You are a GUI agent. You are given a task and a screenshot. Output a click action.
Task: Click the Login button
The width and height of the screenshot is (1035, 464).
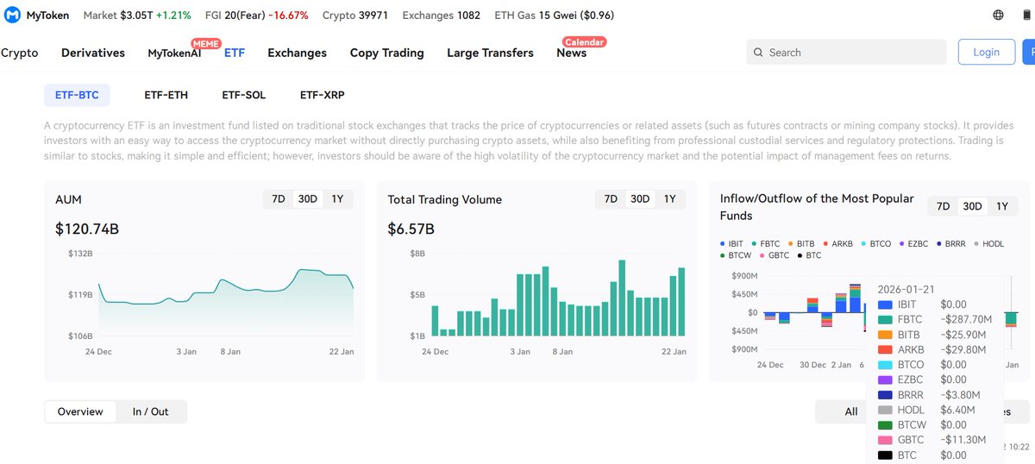pyautogui.click(x=986, y=52)
